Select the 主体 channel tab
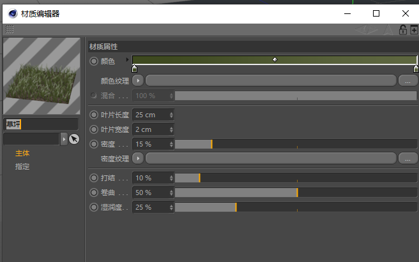The width and height of the screenshot is (419, 262). 22,153
